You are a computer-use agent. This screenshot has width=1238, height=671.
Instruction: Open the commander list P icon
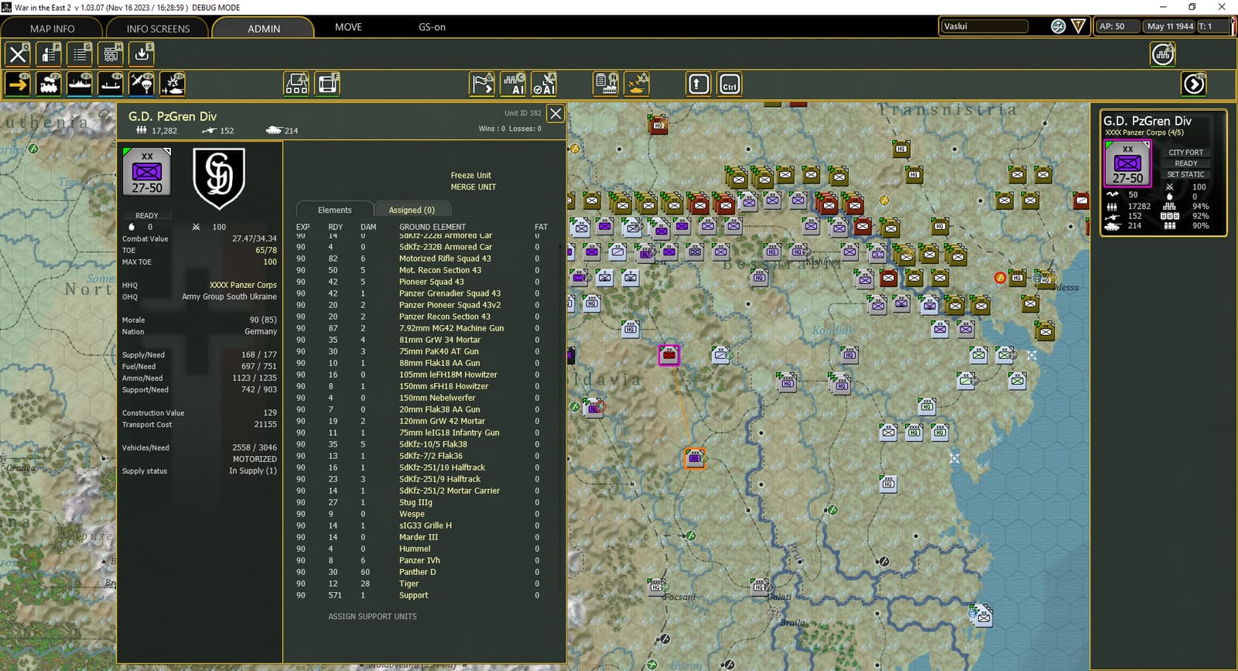point(49,53)
